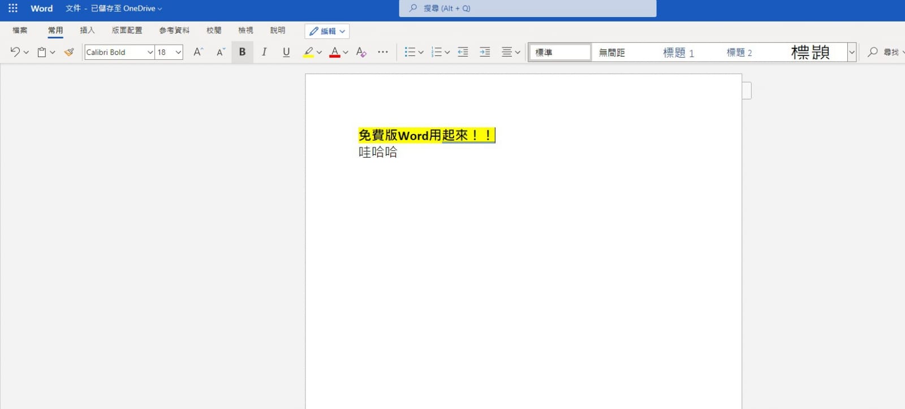Click the comment marker beside page
905x409 pixels.
point(747,90)
